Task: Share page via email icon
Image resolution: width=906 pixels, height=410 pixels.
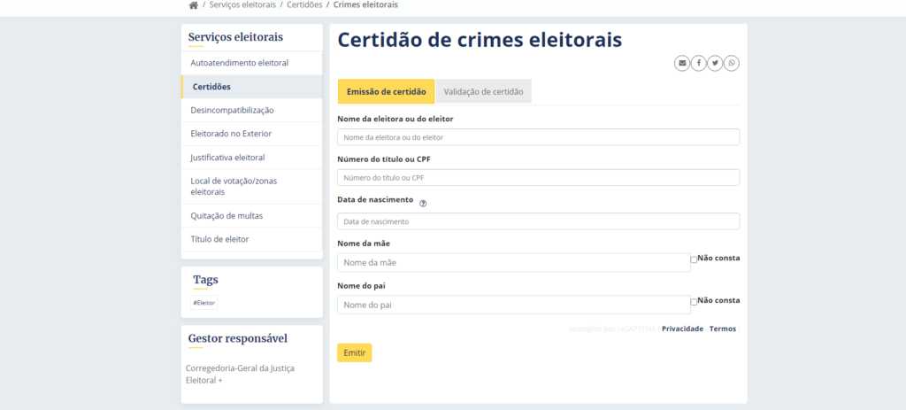Action: coord(681,63)
